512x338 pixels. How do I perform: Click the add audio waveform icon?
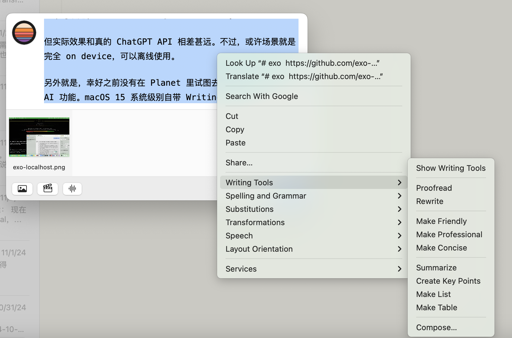(x=72, y=189)
